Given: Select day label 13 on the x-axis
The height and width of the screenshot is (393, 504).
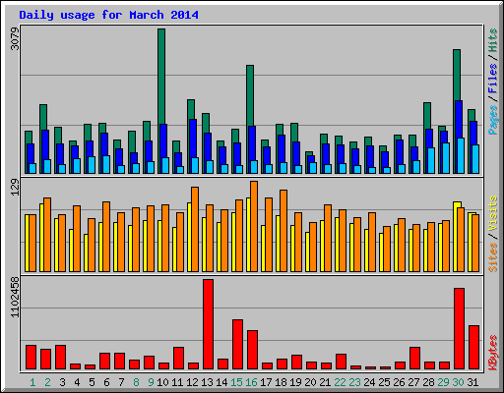Looking at the screenshot, I should (x=207, y=382).
